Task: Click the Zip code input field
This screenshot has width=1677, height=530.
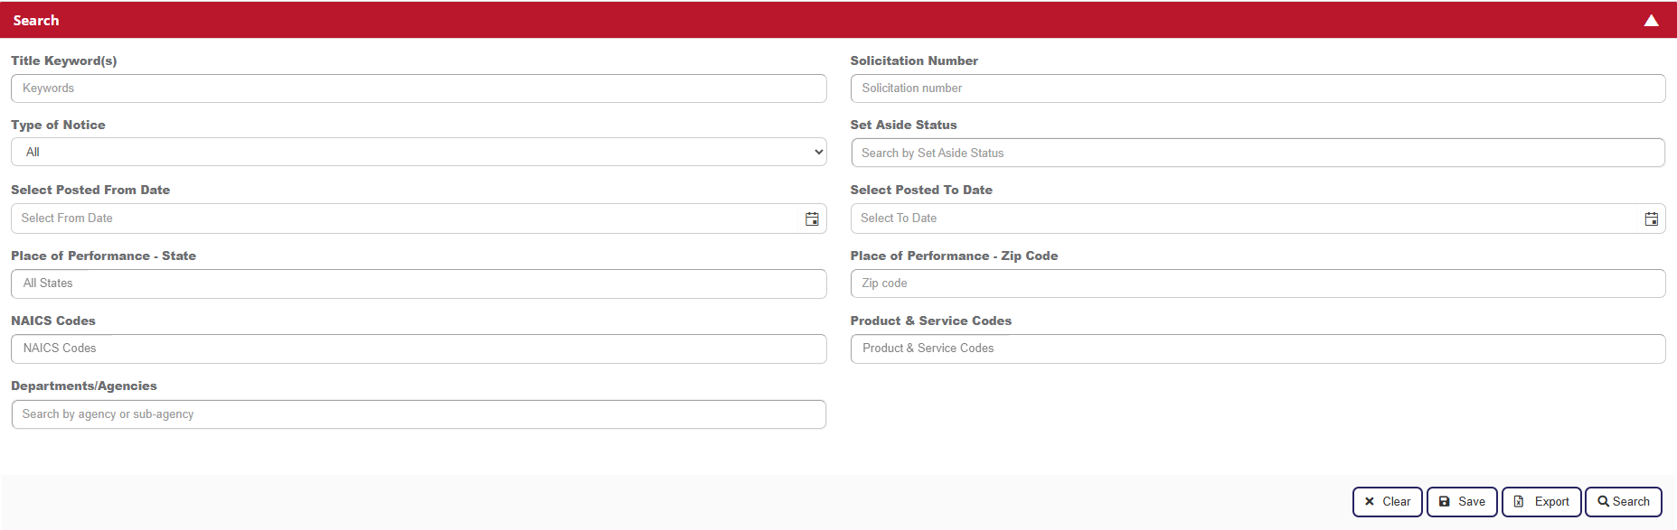Action: click(x=1257, y=284)
